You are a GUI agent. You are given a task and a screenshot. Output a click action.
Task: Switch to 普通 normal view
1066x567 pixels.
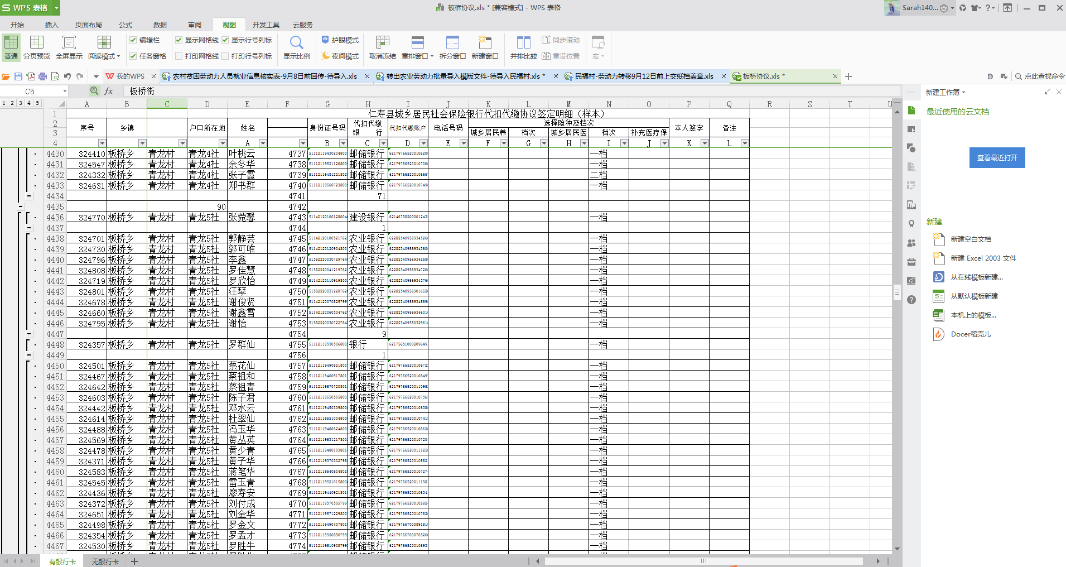(11, 47)
